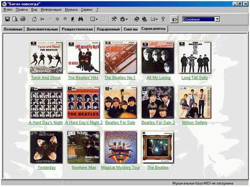Open the Beatles For Sale link

120,123
